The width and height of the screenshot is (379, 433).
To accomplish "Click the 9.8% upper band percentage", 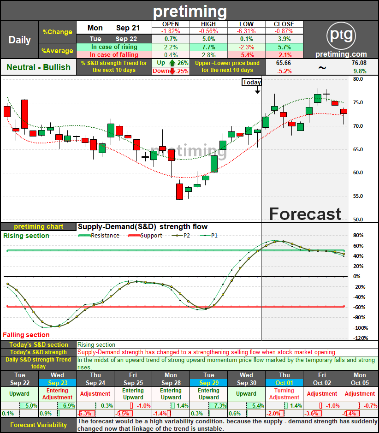I will pos(360,71).
